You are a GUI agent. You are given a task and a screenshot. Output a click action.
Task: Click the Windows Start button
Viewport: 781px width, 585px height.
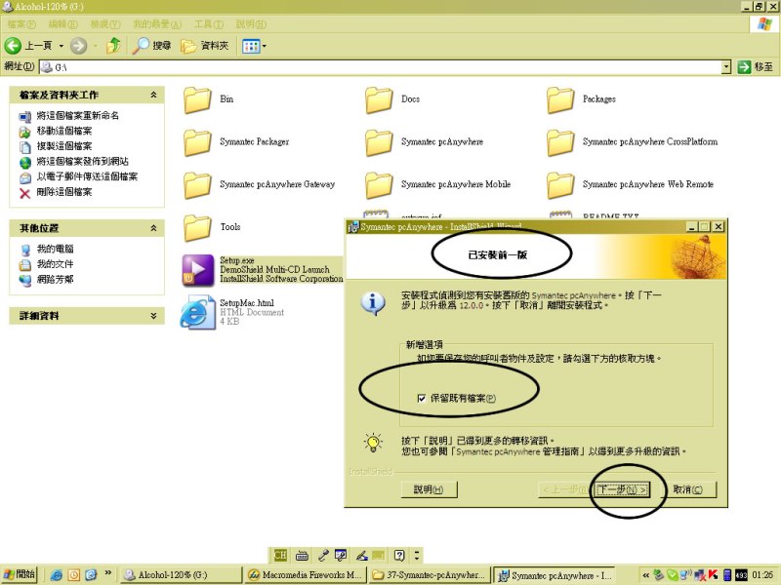click(x=20, y=574)
